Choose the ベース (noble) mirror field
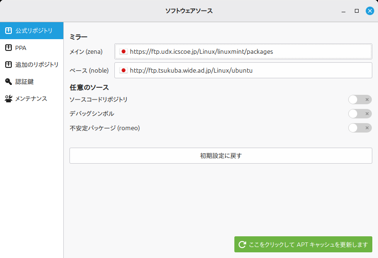This screenshot has height=258, width=378. tap(243, 70)
